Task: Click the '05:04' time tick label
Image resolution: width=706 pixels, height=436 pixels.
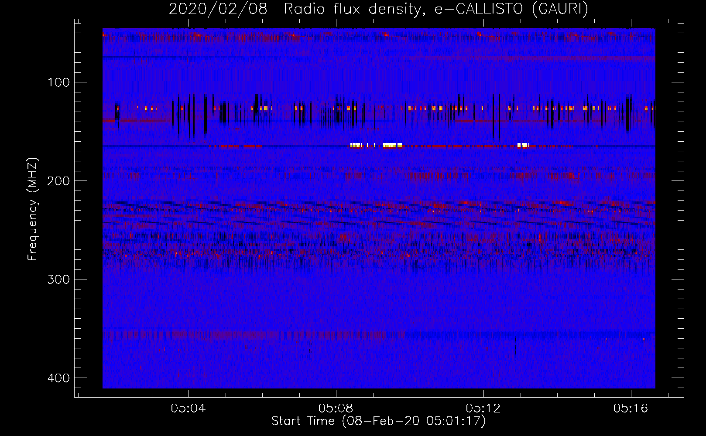Action: pyautogui.click(x=188, y=409)
